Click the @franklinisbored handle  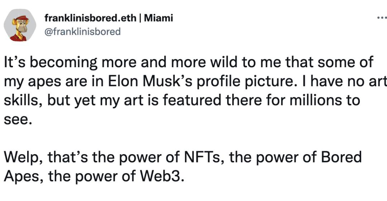(83, 31)
